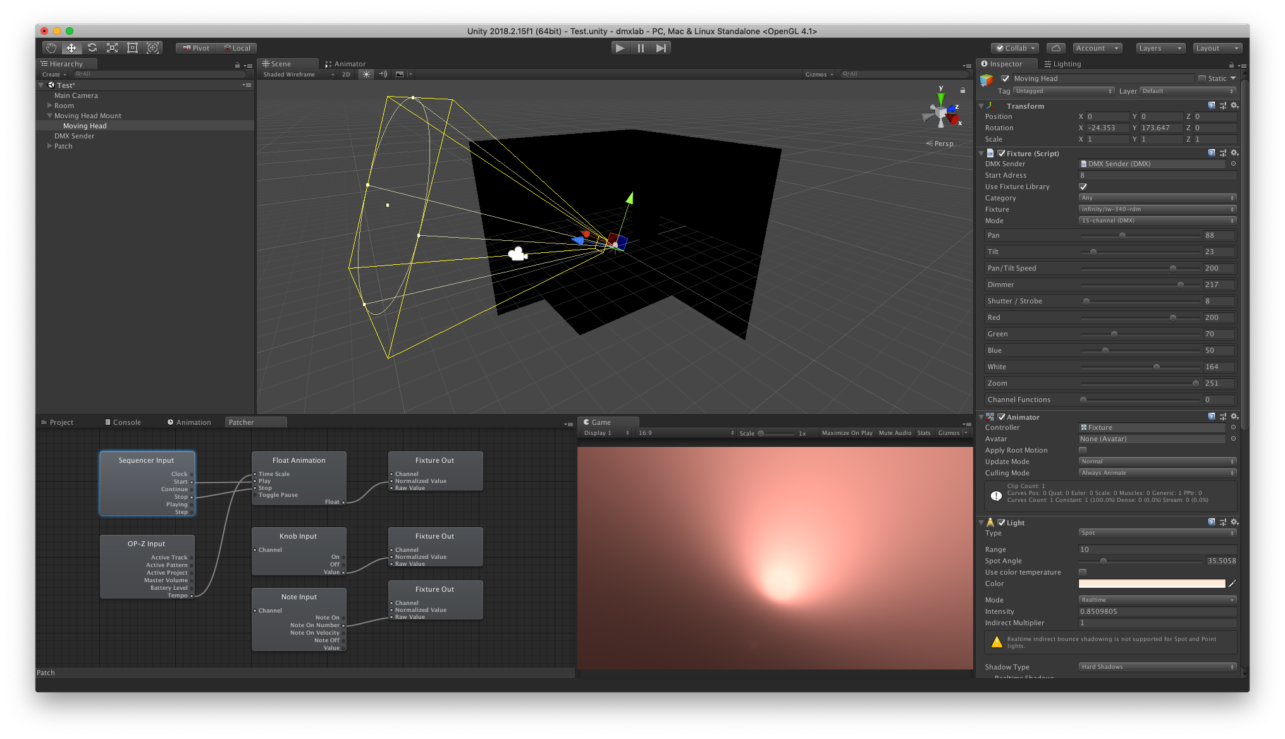1285x739 pixels.
Task: Open the Layers dropdown
Action: point(1159,48)
